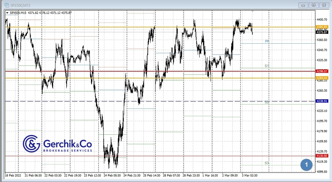
Task: Select the blue 4238.91 price label
Action: tap(322, 101)
